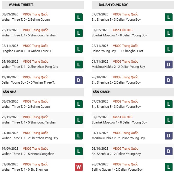The height and width of the screenshot is (173, 174).
Task: Click VĐQG Trung Quốc link dated 31/08/2025
Action: pyautogui.click(x=35, y=164)
